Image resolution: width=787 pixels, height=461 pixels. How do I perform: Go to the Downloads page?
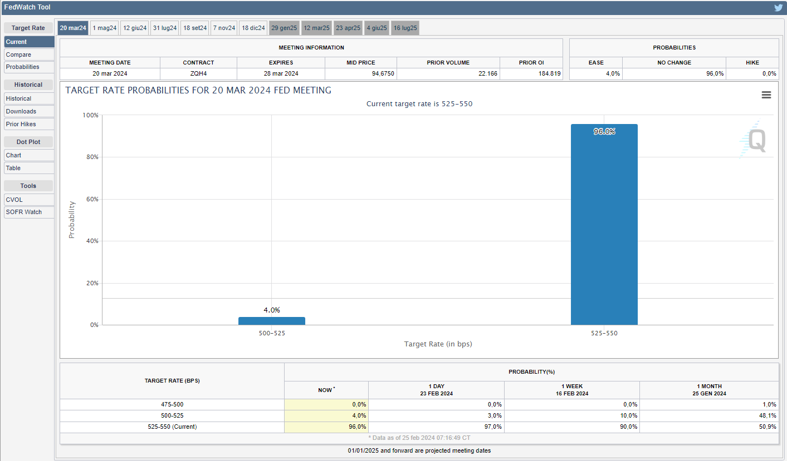[x=29, y=111]
